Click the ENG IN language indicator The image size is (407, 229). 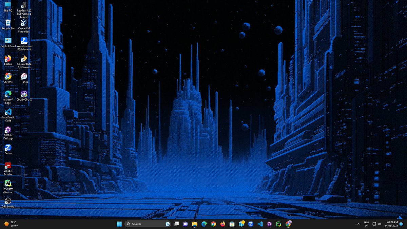pos(366,224)
